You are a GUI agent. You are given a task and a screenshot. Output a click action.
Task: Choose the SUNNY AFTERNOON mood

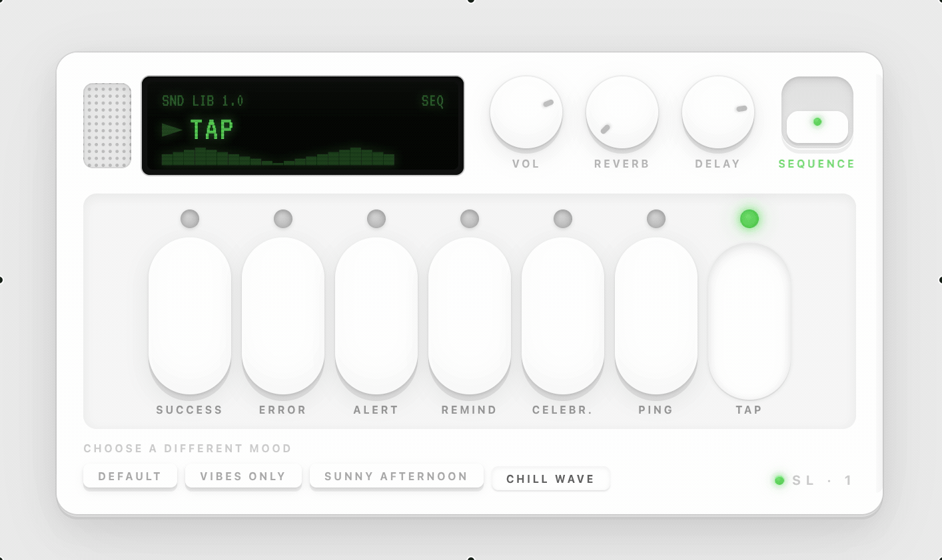396,476
